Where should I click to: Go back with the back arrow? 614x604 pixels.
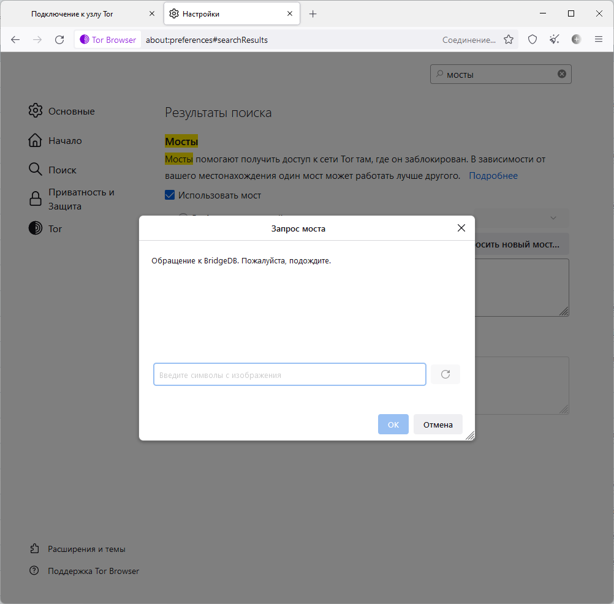(15, 40)
